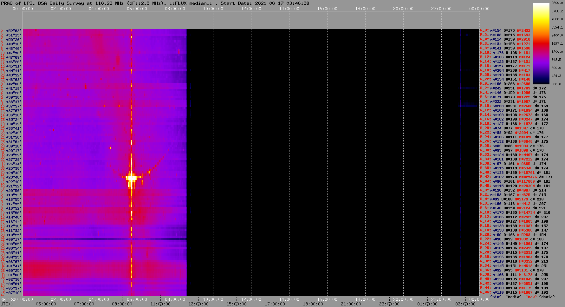Click the "RA >>" axis caption

pos(6,299)
